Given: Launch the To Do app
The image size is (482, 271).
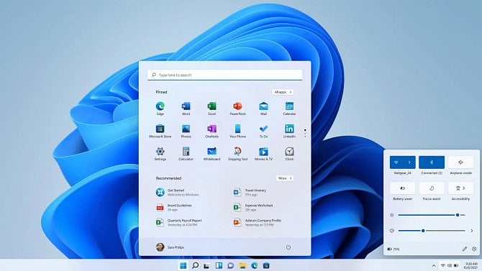Looking at the screenshot, I should [x=263, y=132].
